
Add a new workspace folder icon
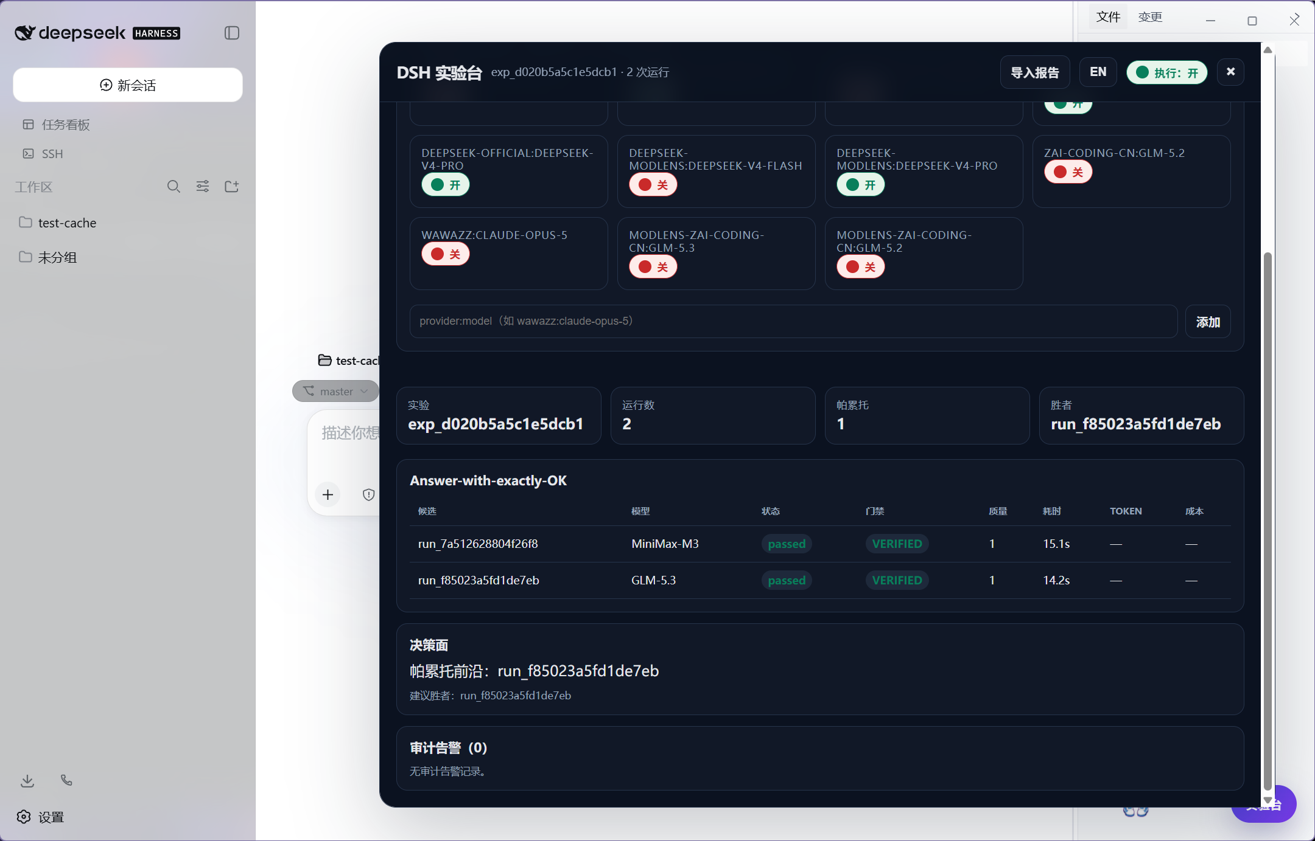pyautogui.click(x=231, y=186)
